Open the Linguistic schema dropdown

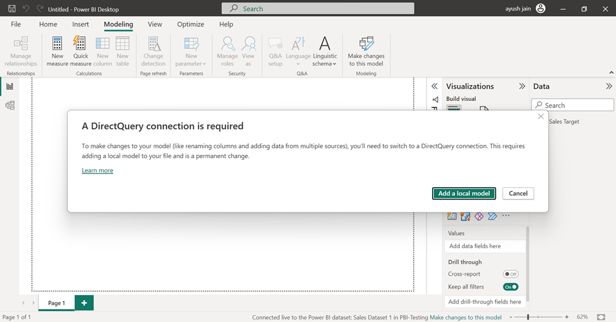click(325, 52)
